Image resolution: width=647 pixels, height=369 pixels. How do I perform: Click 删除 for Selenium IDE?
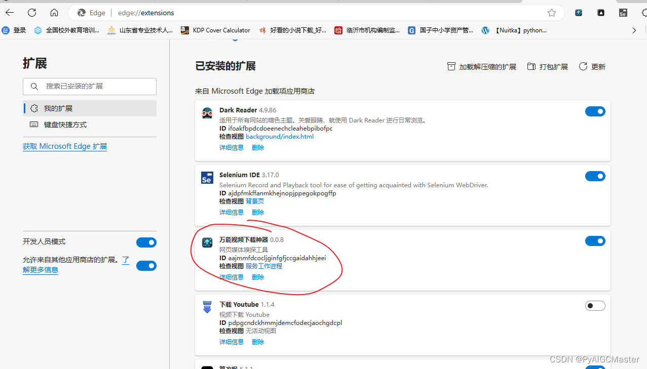pyautogui.click(x=258, y=213)
